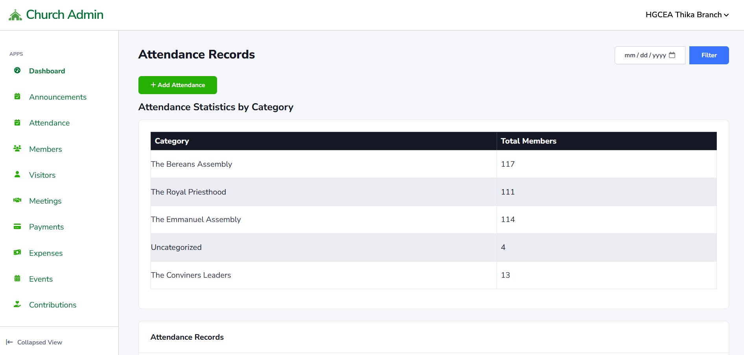Click the blue Filter button
Screen dimensions: 744x355
(x=709, y=55)
